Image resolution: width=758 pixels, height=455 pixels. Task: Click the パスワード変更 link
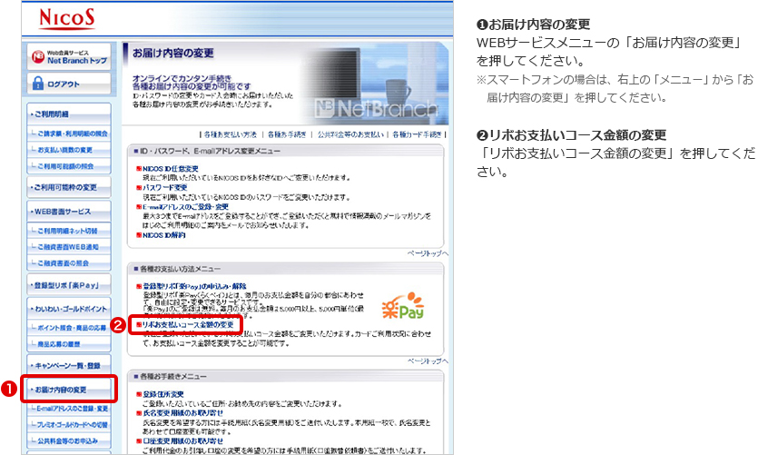click(x=162, y=187)
